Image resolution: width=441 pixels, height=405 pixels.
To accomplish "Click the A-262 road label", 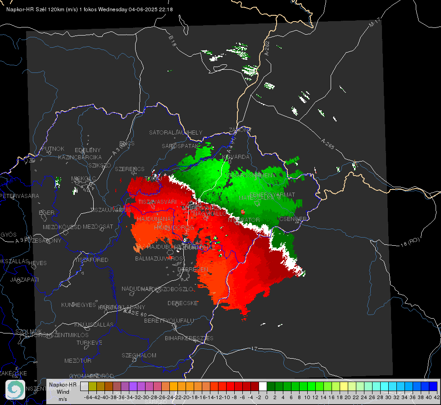I will [x=267, y=48].
